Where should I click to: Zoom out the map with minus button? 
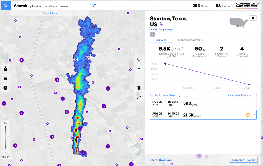[x=139, y=78]
